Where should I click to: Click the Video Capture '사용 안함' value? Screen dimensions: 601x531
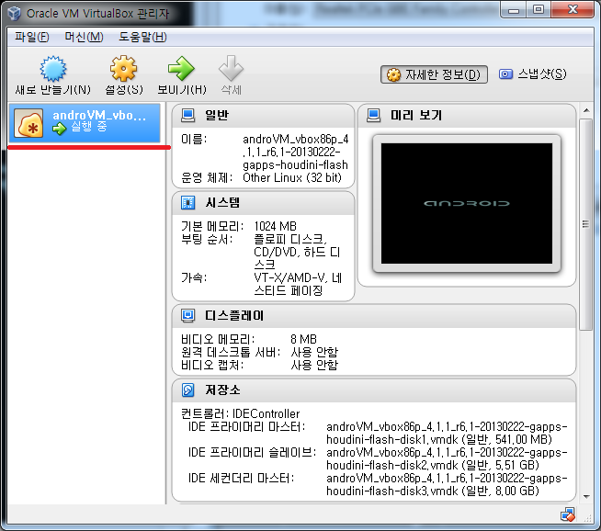314,365
